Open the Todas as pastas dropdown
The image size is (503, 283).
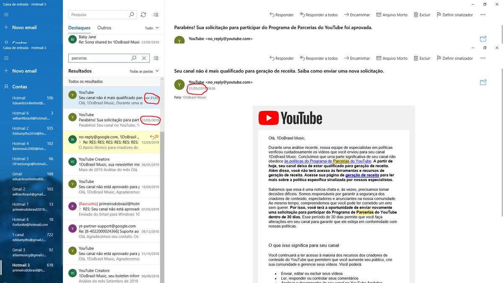(x=144, y=71)
